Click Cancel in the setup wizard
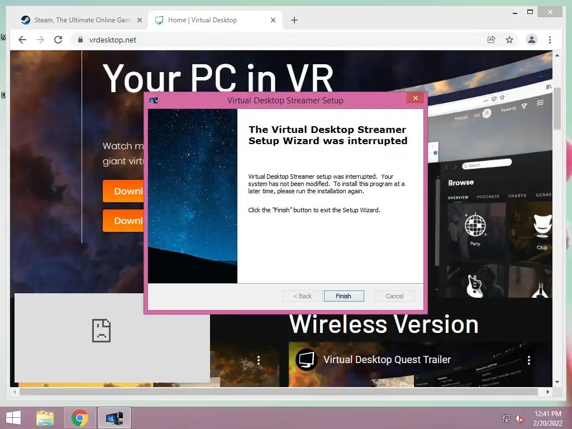 click(394, 296)
